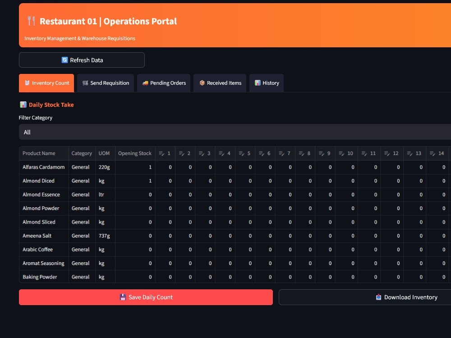Screen dimensions: 451x338
Task: Click the edit icon in column 5 header
Action: click(242, 154)
